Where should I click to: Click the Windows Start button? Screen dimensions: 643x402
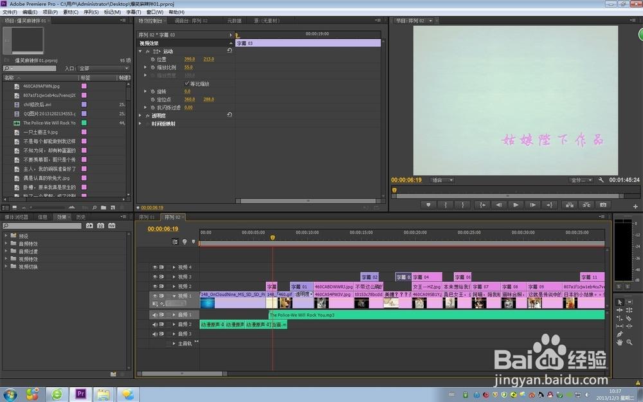pyautogui.click(x=11, y=394)
